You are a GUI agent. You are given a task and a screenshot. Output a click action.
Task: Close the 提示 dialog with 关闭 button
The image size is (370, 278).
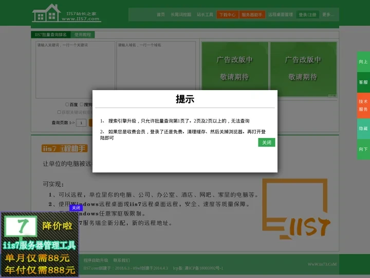pos(266,142)
